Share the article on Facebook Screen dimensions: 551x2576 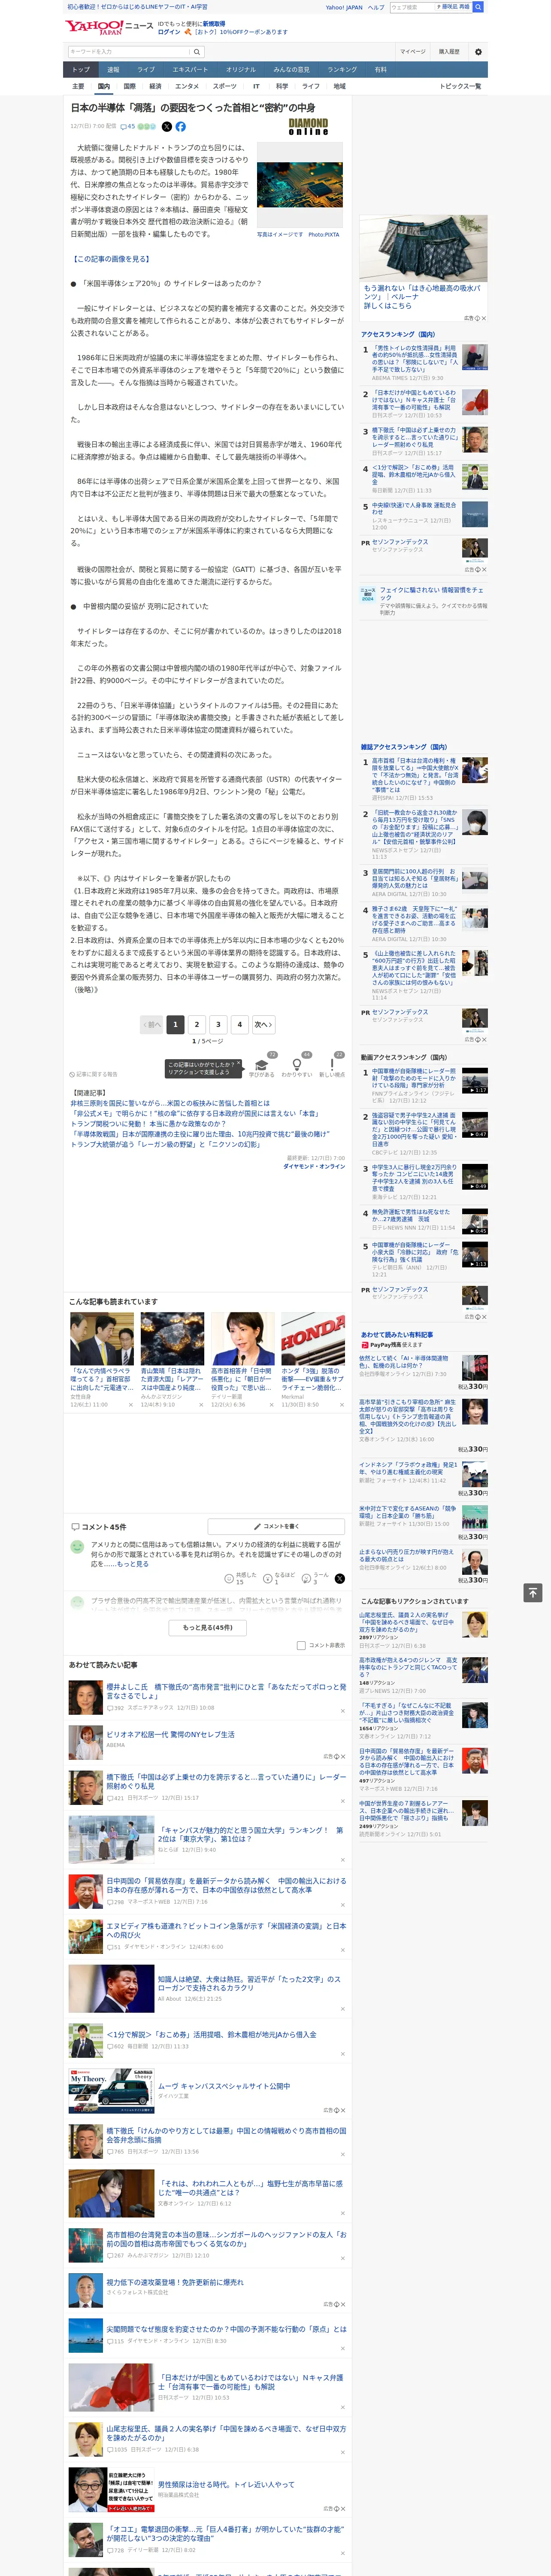tap(181, 127)
